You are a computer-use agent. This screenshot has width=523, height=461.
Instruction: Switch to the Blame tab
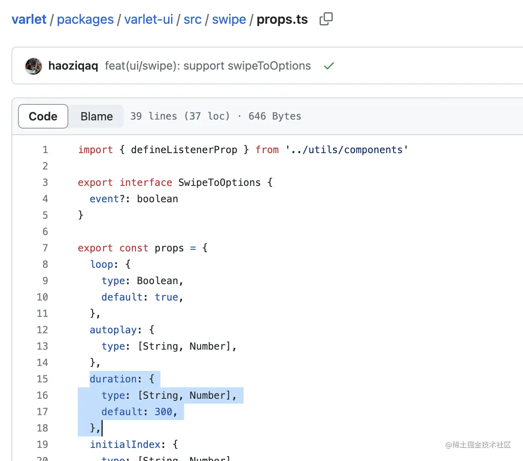click(97, 116)
